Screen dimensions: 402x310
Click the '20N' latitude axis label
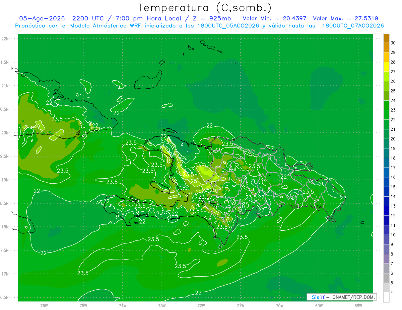click(x=5, y=133)
